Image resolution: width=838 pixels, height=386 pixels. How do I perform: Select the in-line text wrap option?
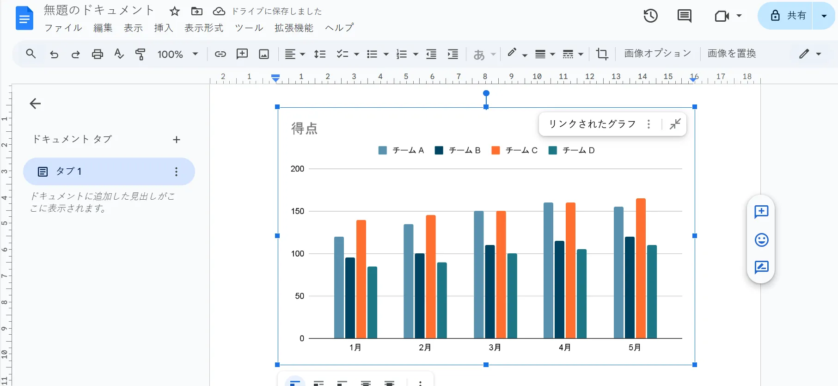coord(295,383)
